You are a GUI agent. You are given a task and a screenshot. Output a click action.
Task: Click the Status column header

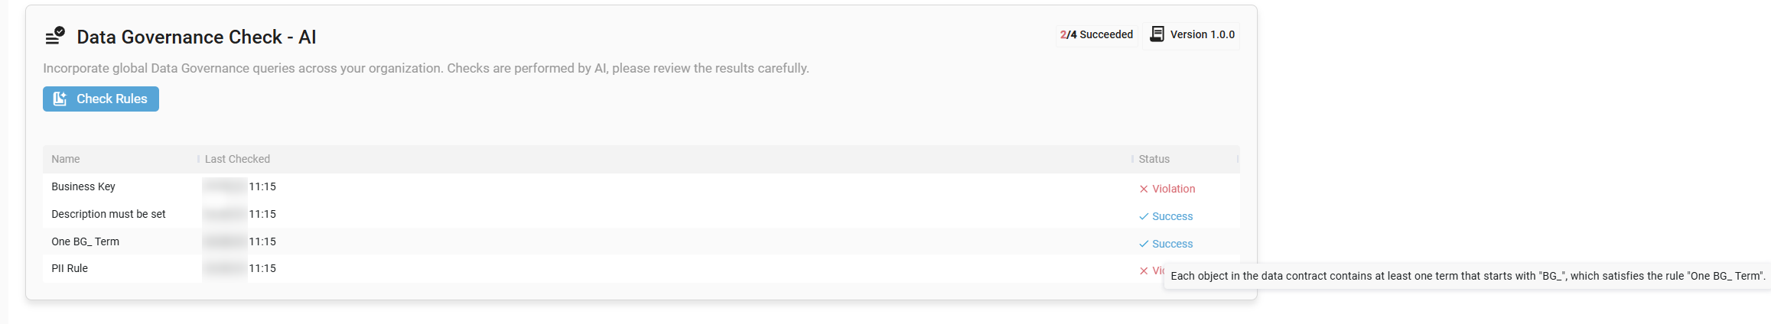(x=1154, y=159)
